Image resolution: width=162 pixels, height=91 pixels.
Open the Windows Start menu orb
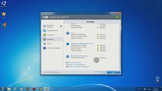coord(3,89)
